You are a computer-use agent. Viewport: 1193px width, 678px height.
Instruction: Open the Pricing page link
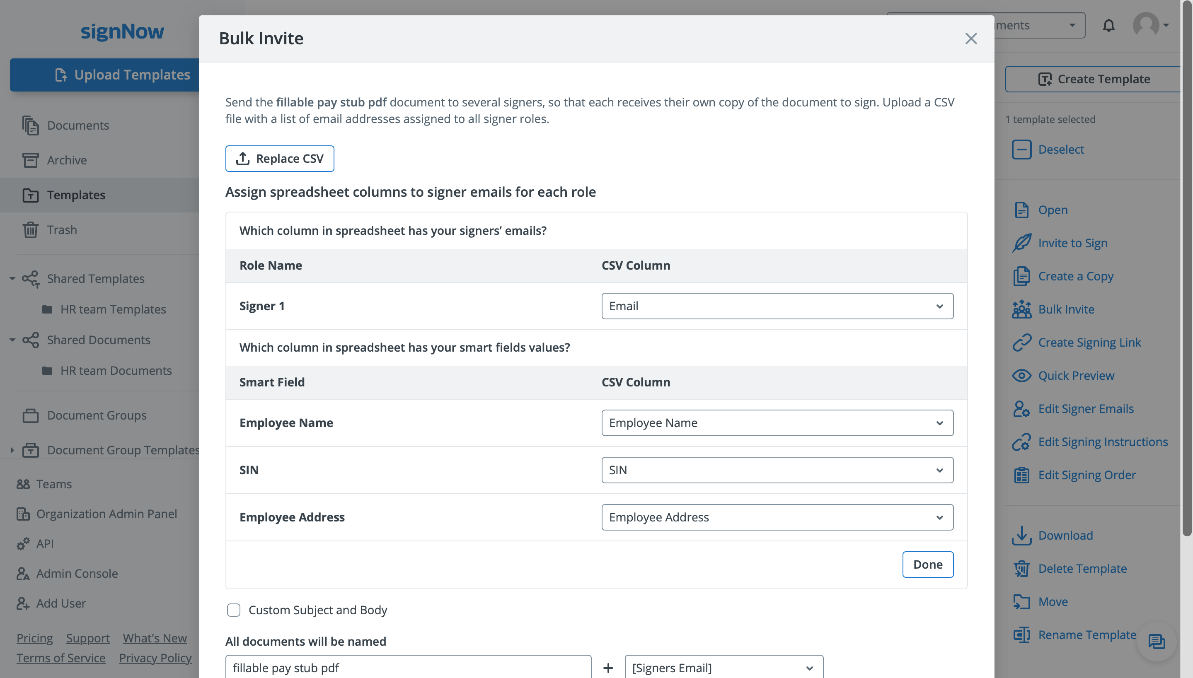tap(34, 637)
